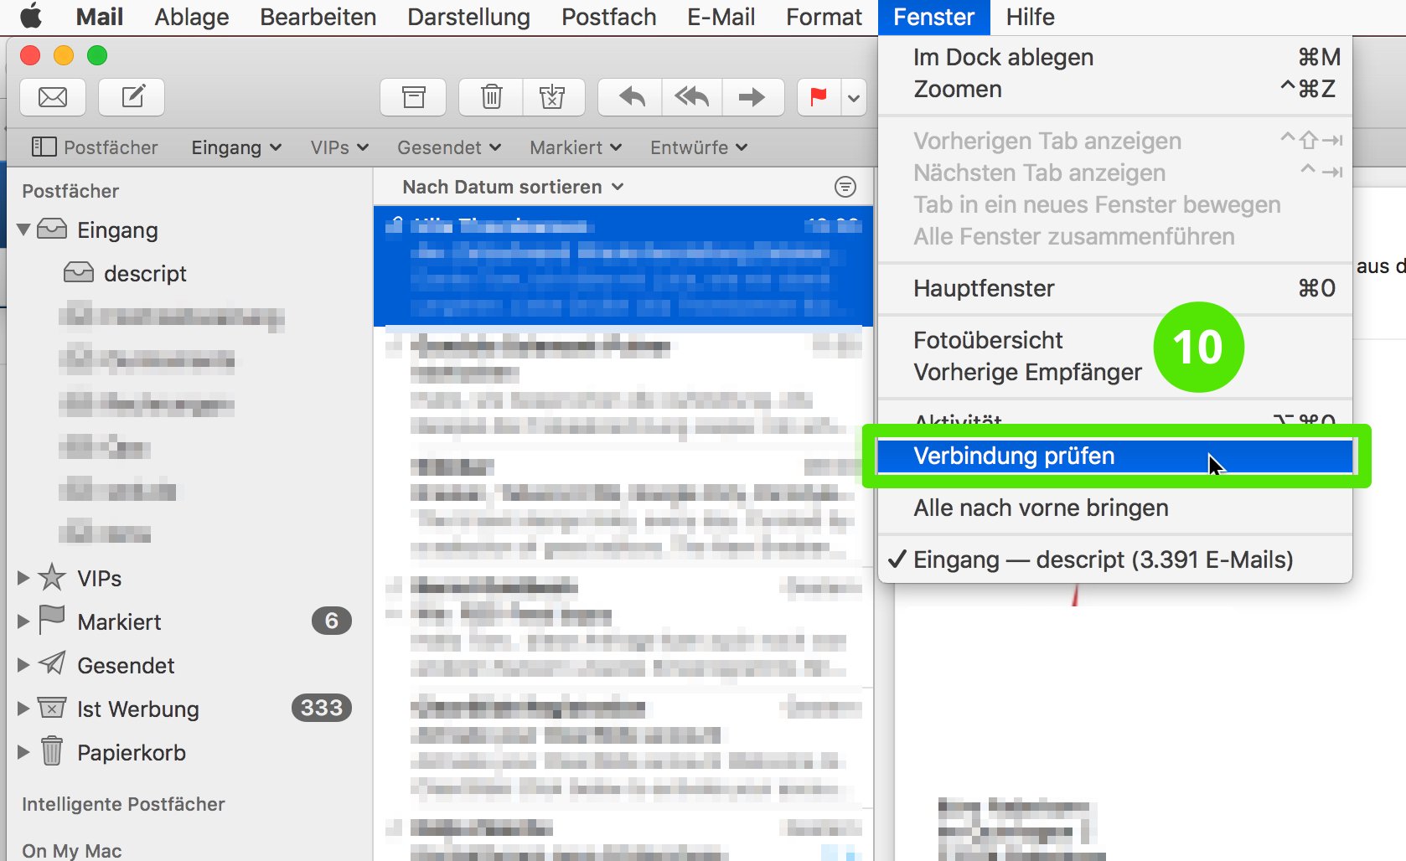The image size is (1406, 861).
Task: Open the Ablage menu
Action: point(192,17)
